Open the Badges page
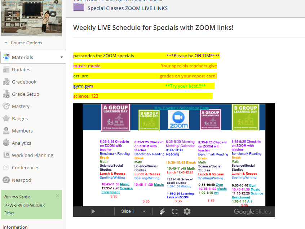The width and height of the screenshot is (305, 229). coord(20,118)
